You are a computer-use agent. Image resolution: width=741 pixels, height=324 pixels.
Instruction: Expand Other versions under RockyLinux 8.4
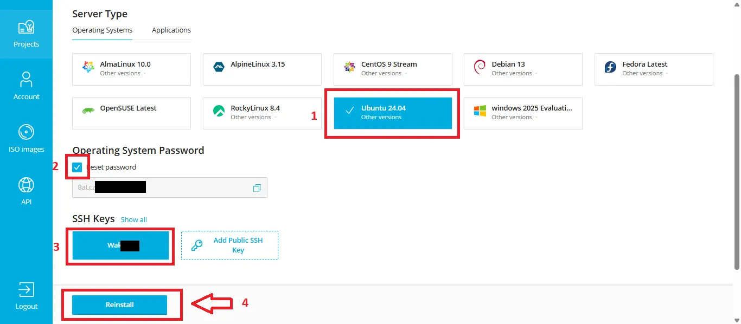pos(251,116)
